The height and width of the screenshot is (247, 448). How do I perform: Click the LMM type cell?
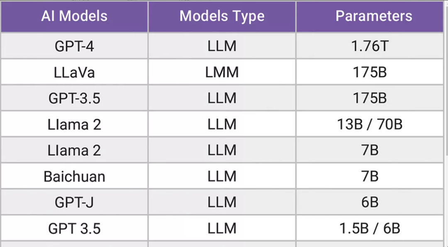click(222, 72)
